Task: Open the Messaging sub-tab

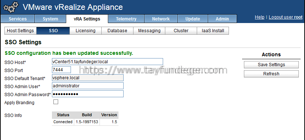Action: click(149, 31)
